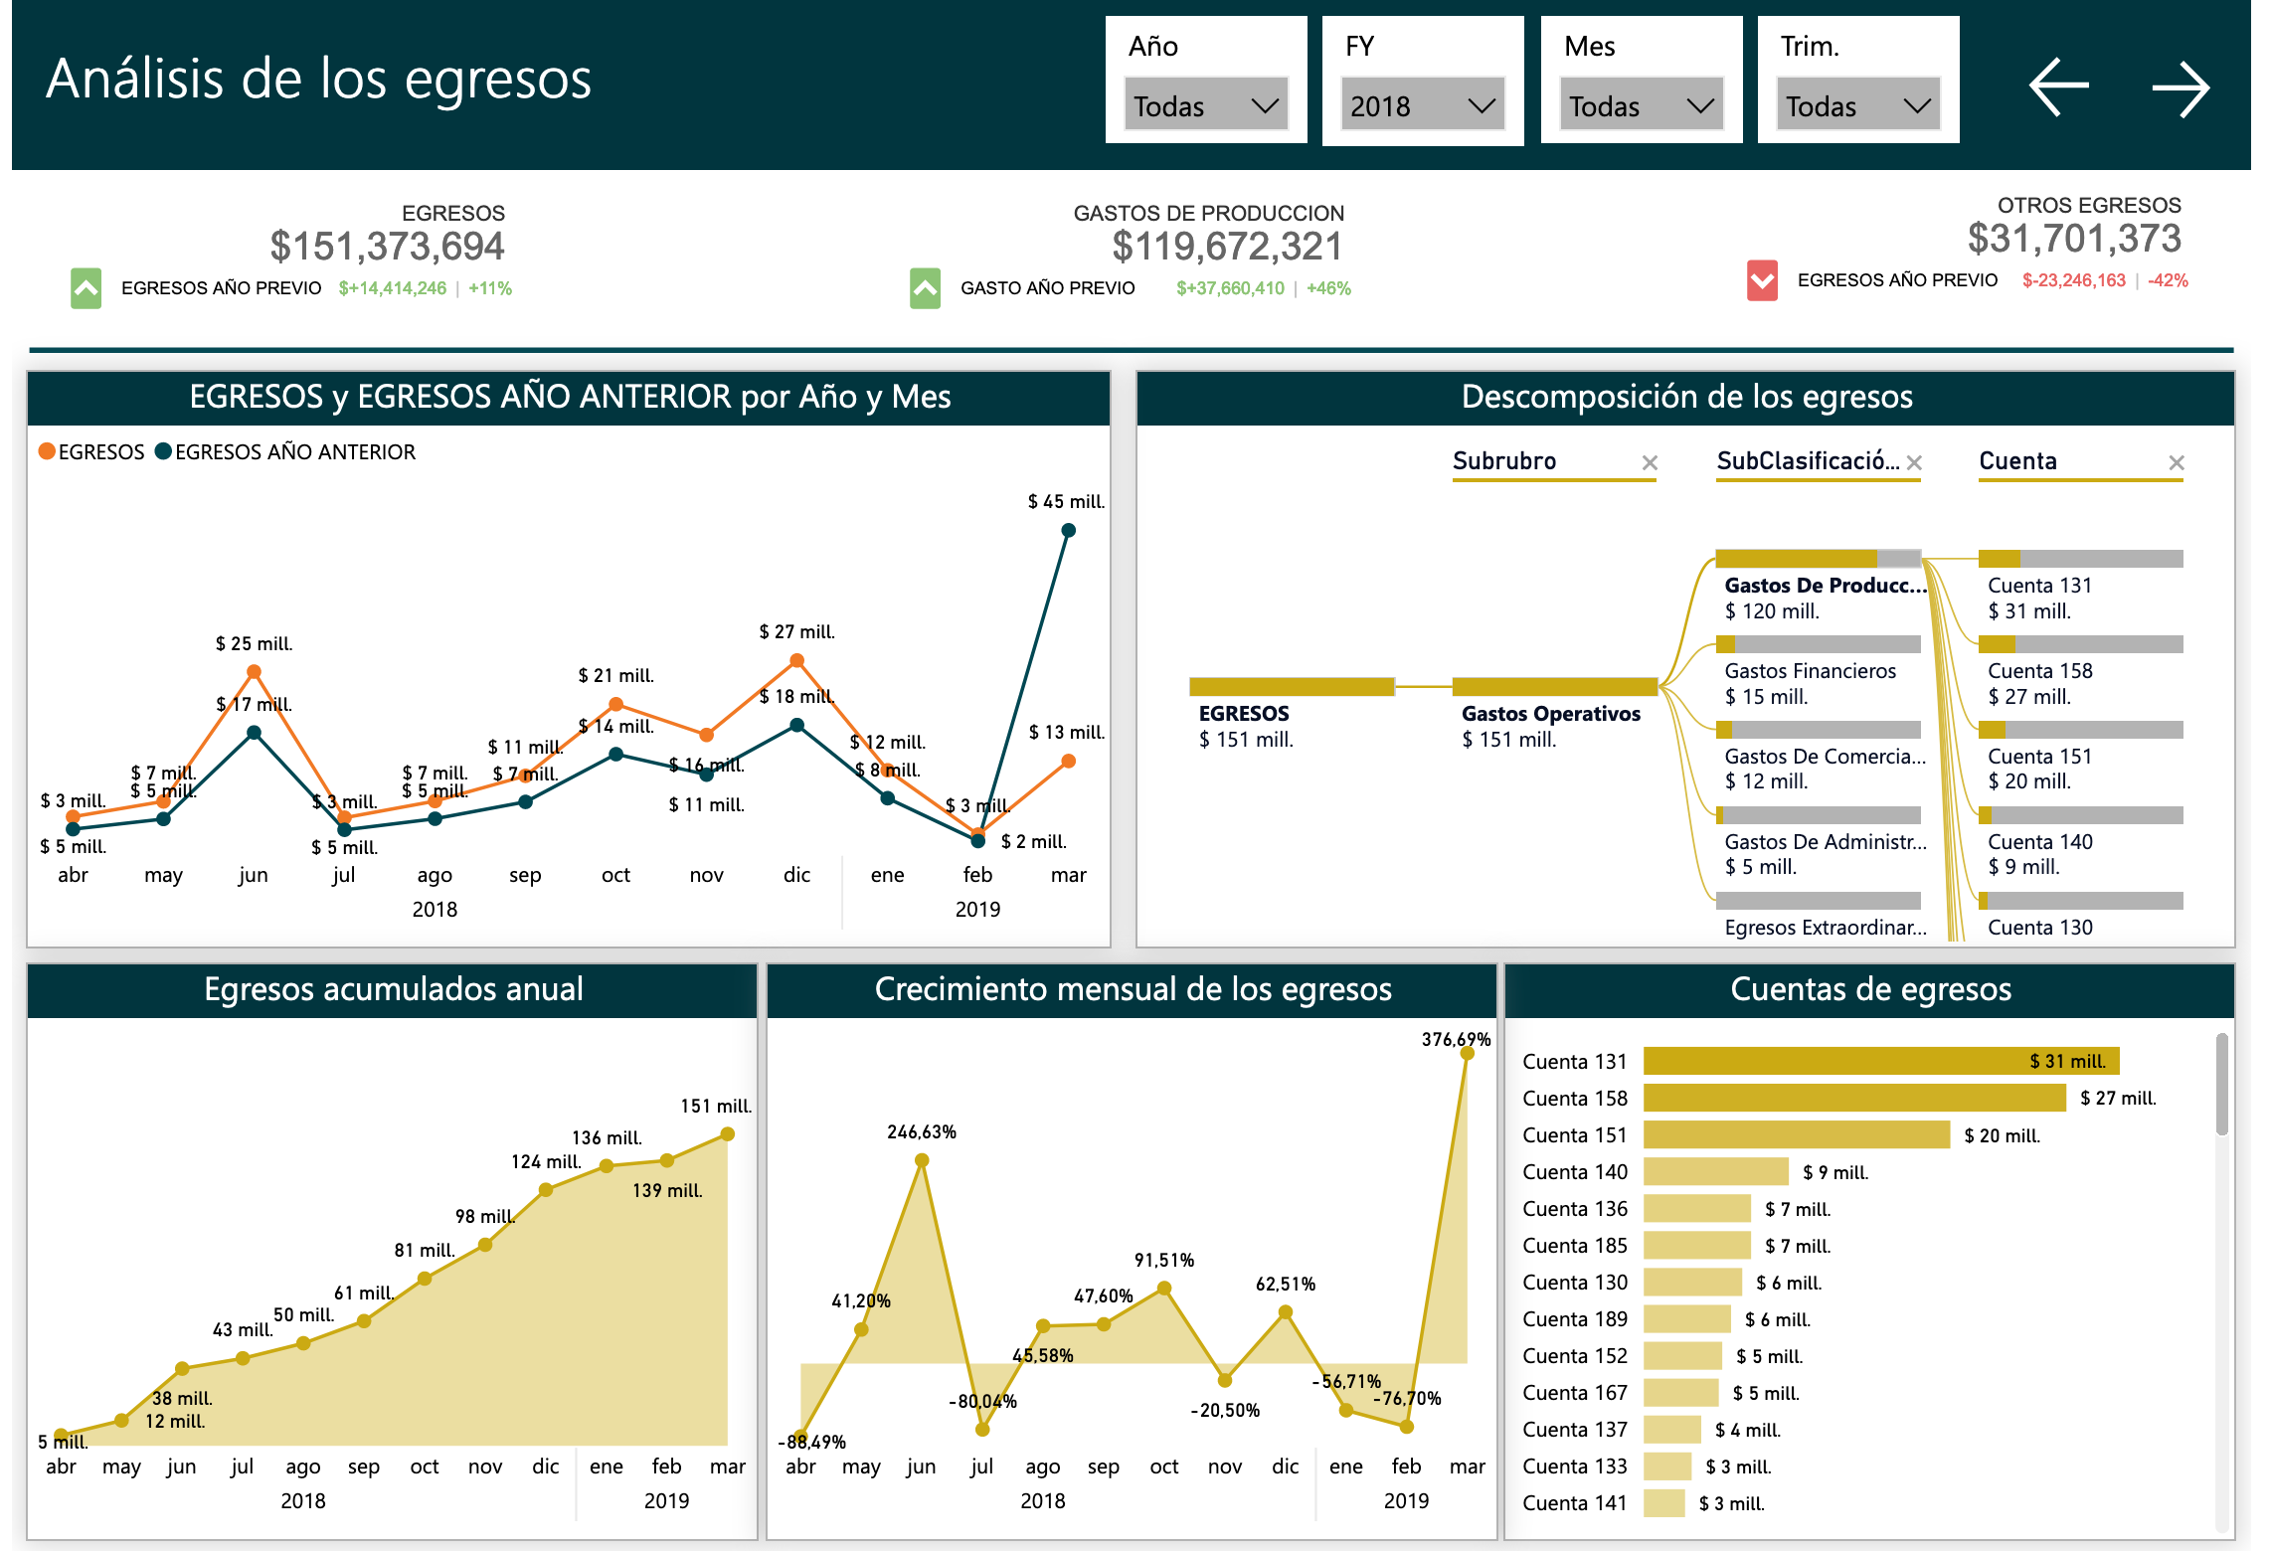Click red down arrow under OTROS EGRESOS
The image size is (2269, 1551).
[1762, 280]
